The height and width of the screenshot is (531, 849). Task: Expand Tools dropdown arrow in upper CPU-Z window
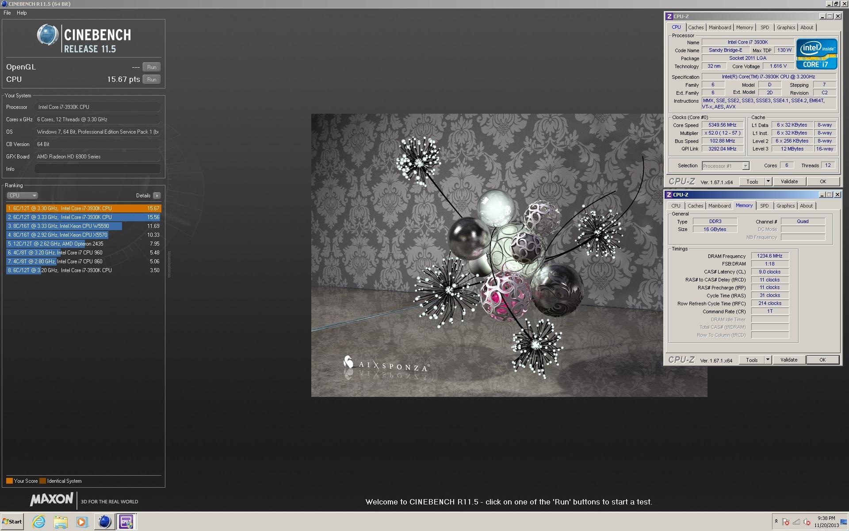768,182
